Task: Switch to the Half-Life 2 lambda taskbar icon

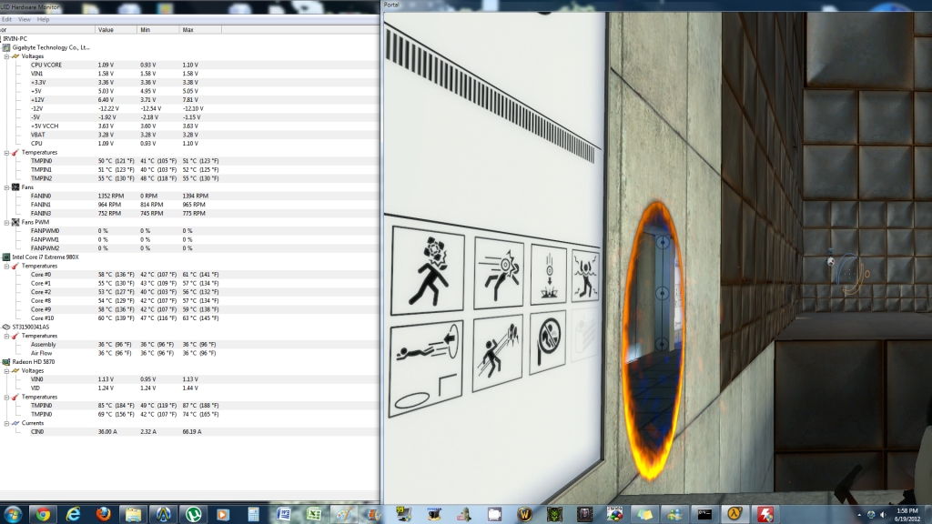Action: coord(734,515)
